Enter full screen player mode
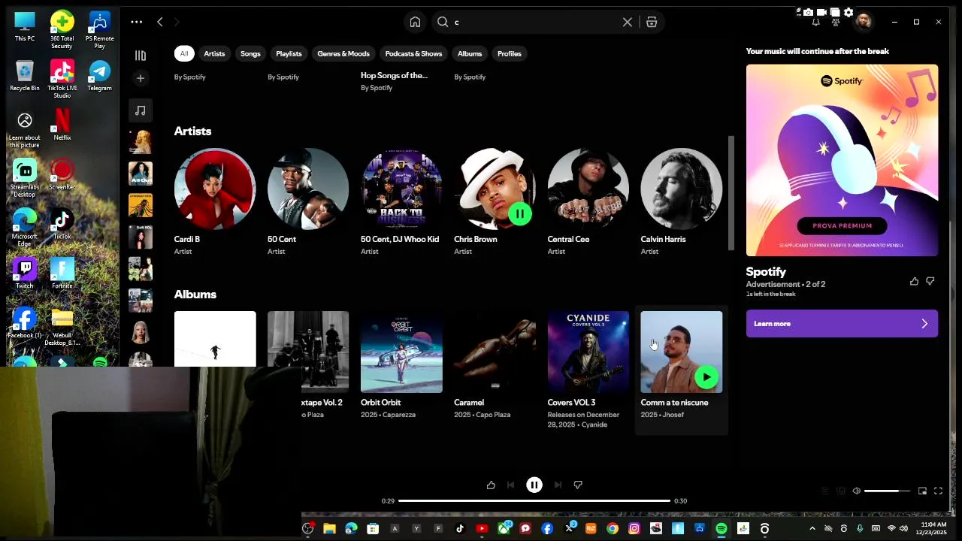This screenshot has width=962, height=541. coord(938,491)
